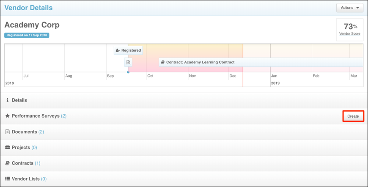The width and height of the screenshot is (368, 187).
Task: Click the star icon beside Performance Surveys
Action: [x=7, y=116]
